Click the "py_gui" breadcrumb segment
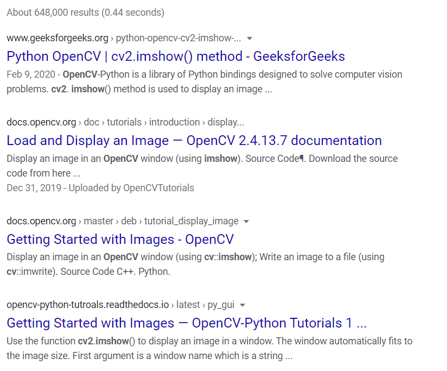Image resolution: width=447 pixels, height=371 pixels. click(221, 305)
